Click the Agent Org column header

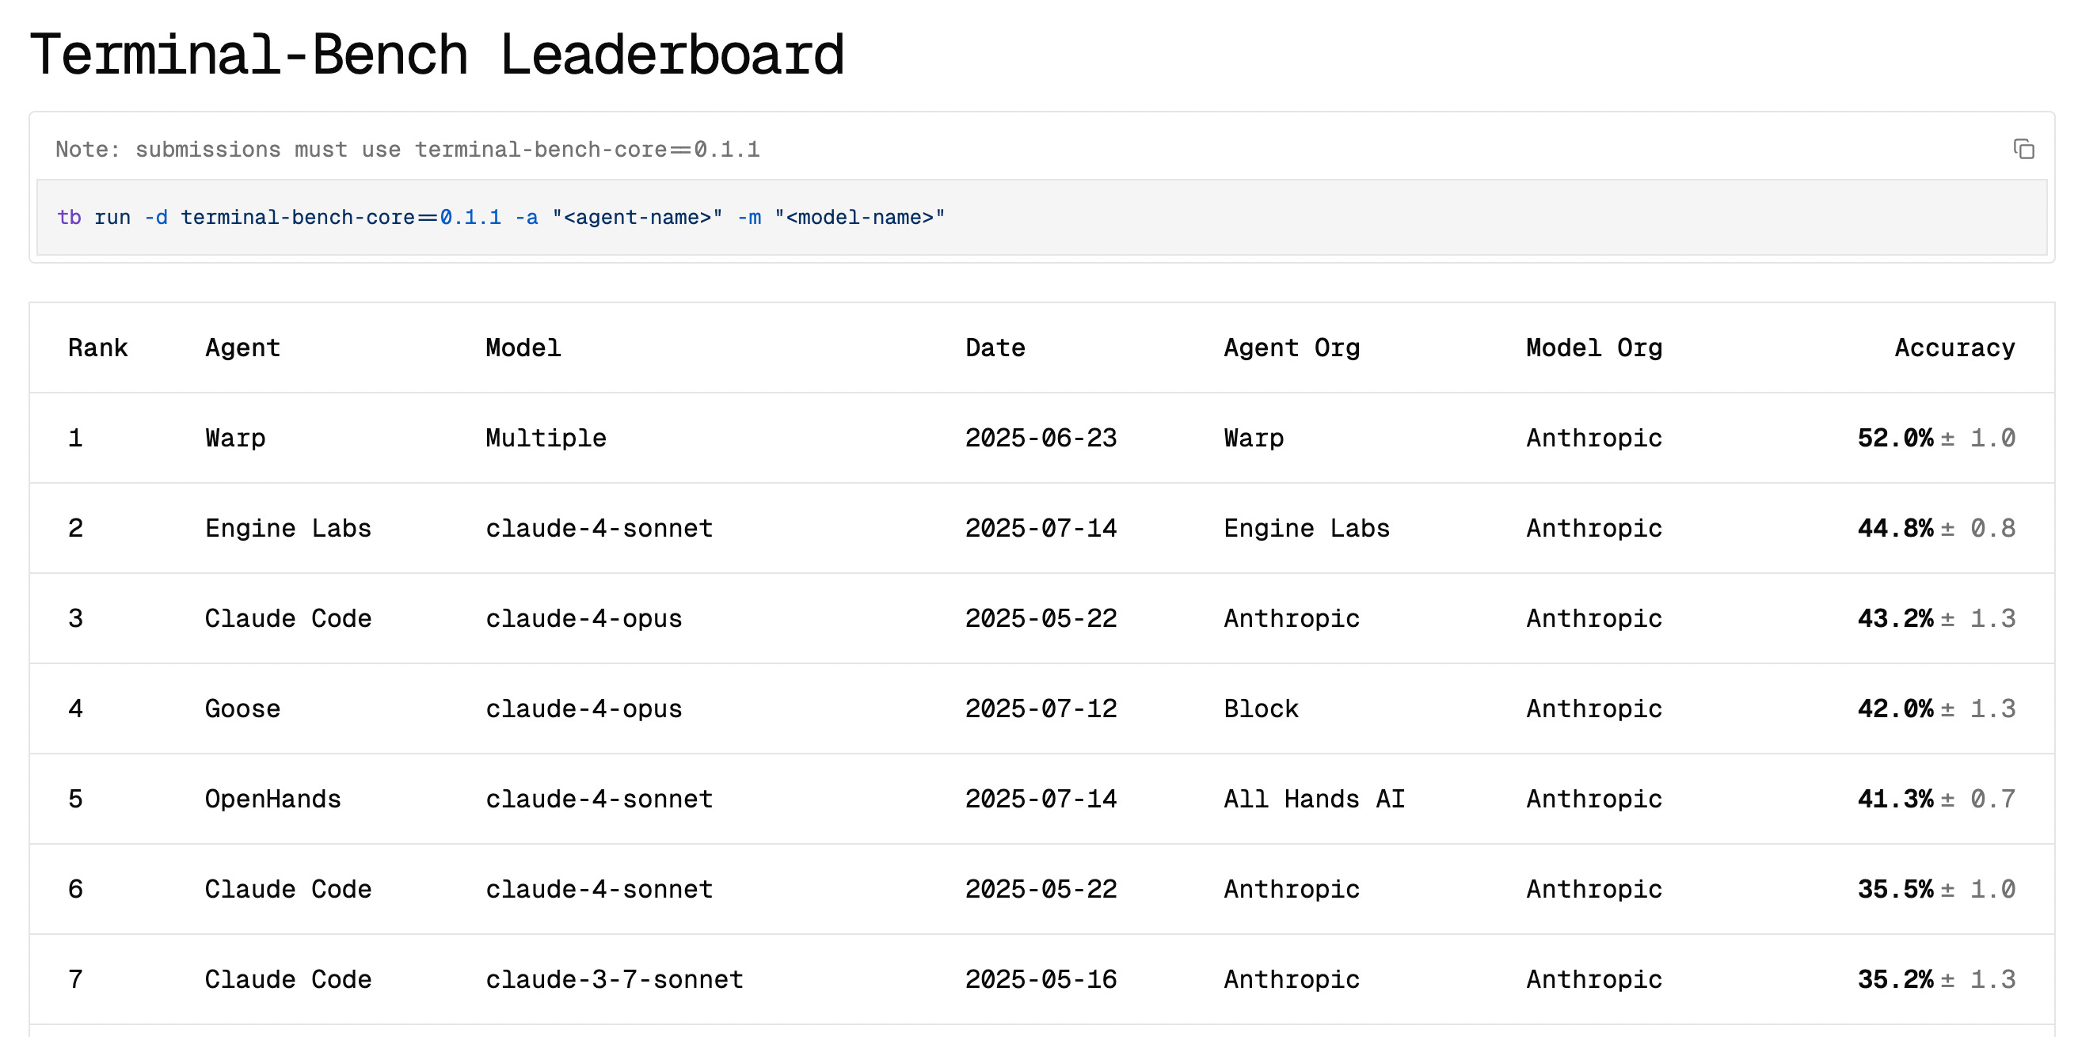coord(1291,348)
